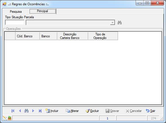The width and height of the screenshot is (166, 123).
Task: Click Gravar button
Action: pos(112,111)
